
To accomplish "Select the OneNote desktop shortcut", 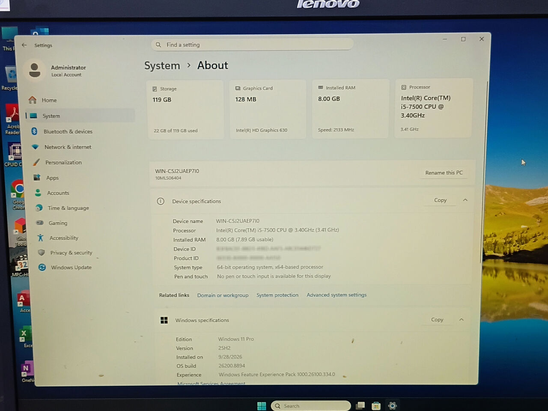I will [x=27, y=372].
